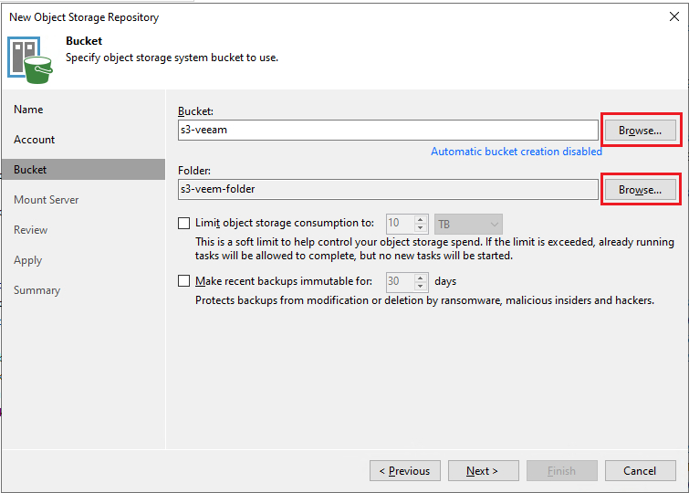
Task: Go back with the Previous button
Action: point(404,470)
